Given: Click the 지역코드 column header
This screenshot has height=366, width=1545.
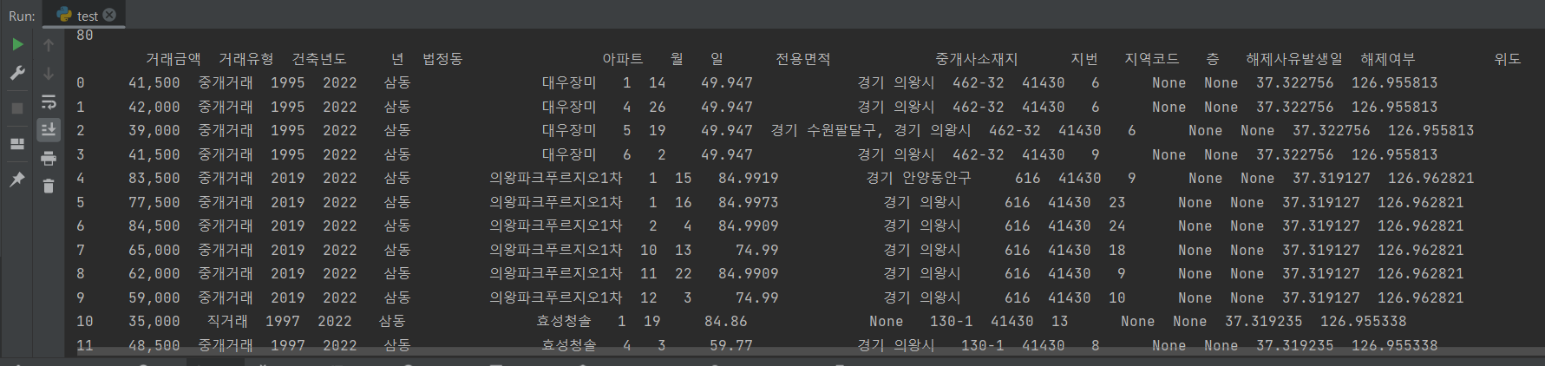Looking at the screenshot, I should point(1152,59).
